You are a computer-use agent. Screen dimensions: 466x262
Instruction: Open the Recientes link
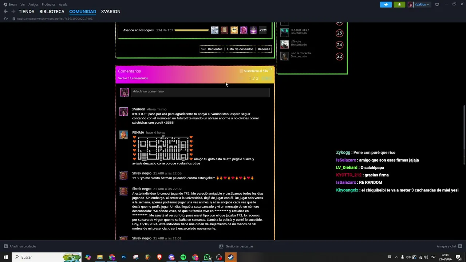point(215,49)
